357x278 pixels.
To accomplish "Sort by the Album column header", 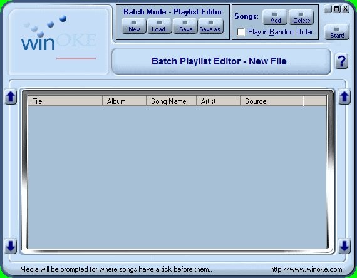I will pyautogui.click(x=125, y=101).
